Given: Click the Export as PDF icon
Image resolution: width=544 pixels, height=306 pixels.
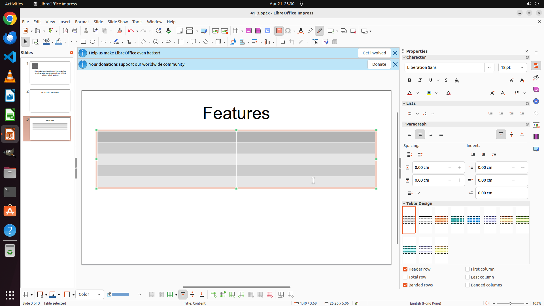Looking at the screenshot, I should [65, 31].
